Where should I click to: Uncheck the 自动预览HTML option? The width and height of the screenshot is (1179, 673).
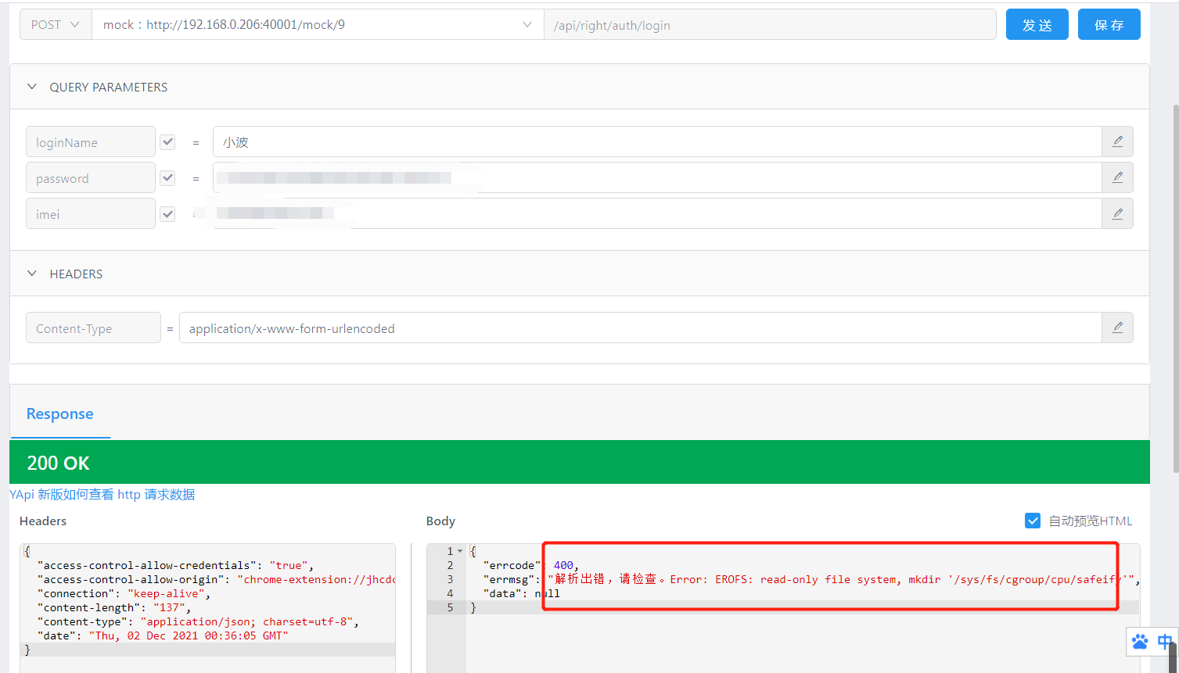(1033, 520)
